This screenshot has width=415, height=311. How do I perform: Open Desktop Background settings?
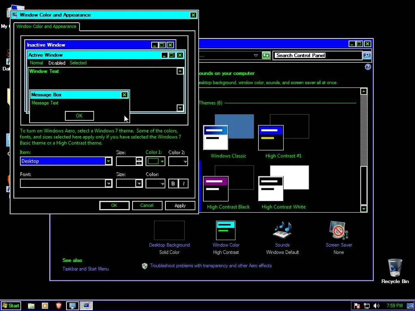[169, 230]
